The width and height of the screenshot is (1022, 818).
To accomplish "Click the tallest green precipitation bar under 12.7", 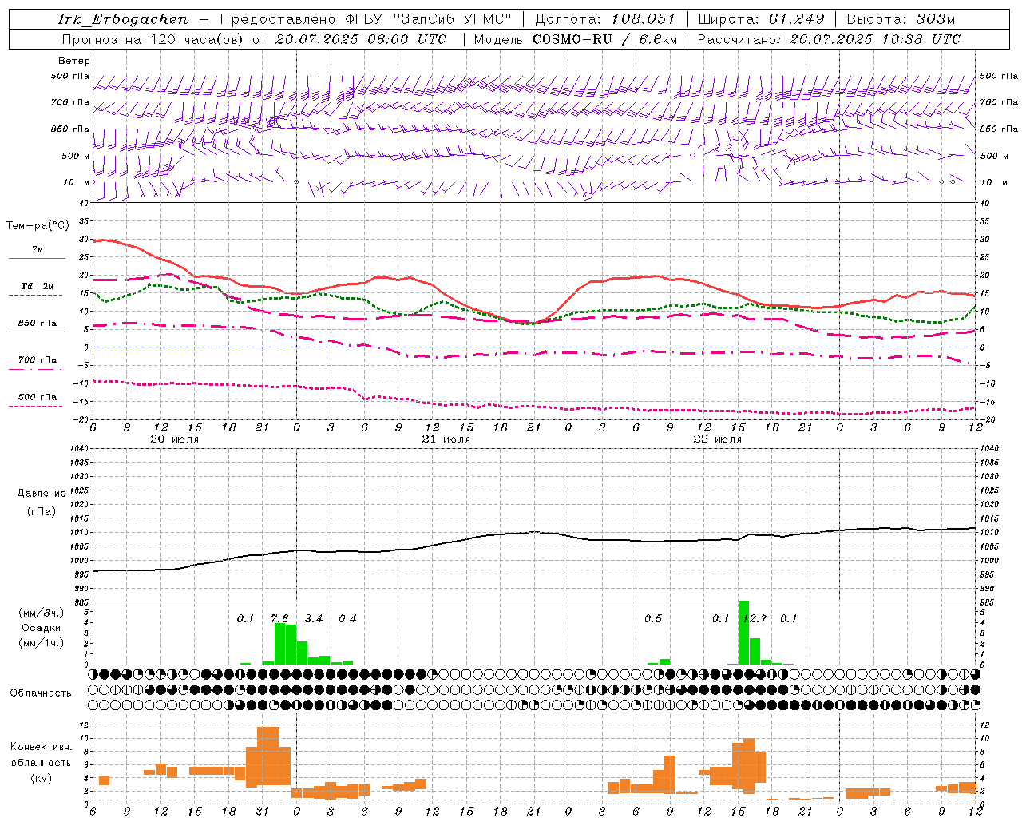I will [x=743, y=633].
